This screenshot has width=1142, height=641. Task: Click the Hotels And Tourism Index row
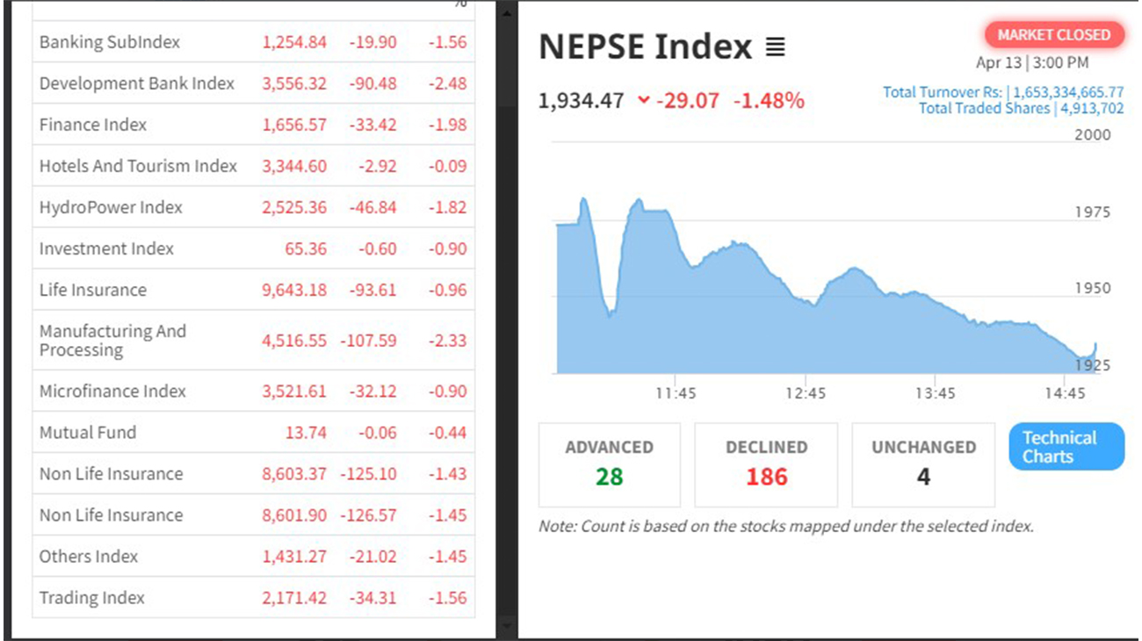pyautogui.click(x=138, y=166)
